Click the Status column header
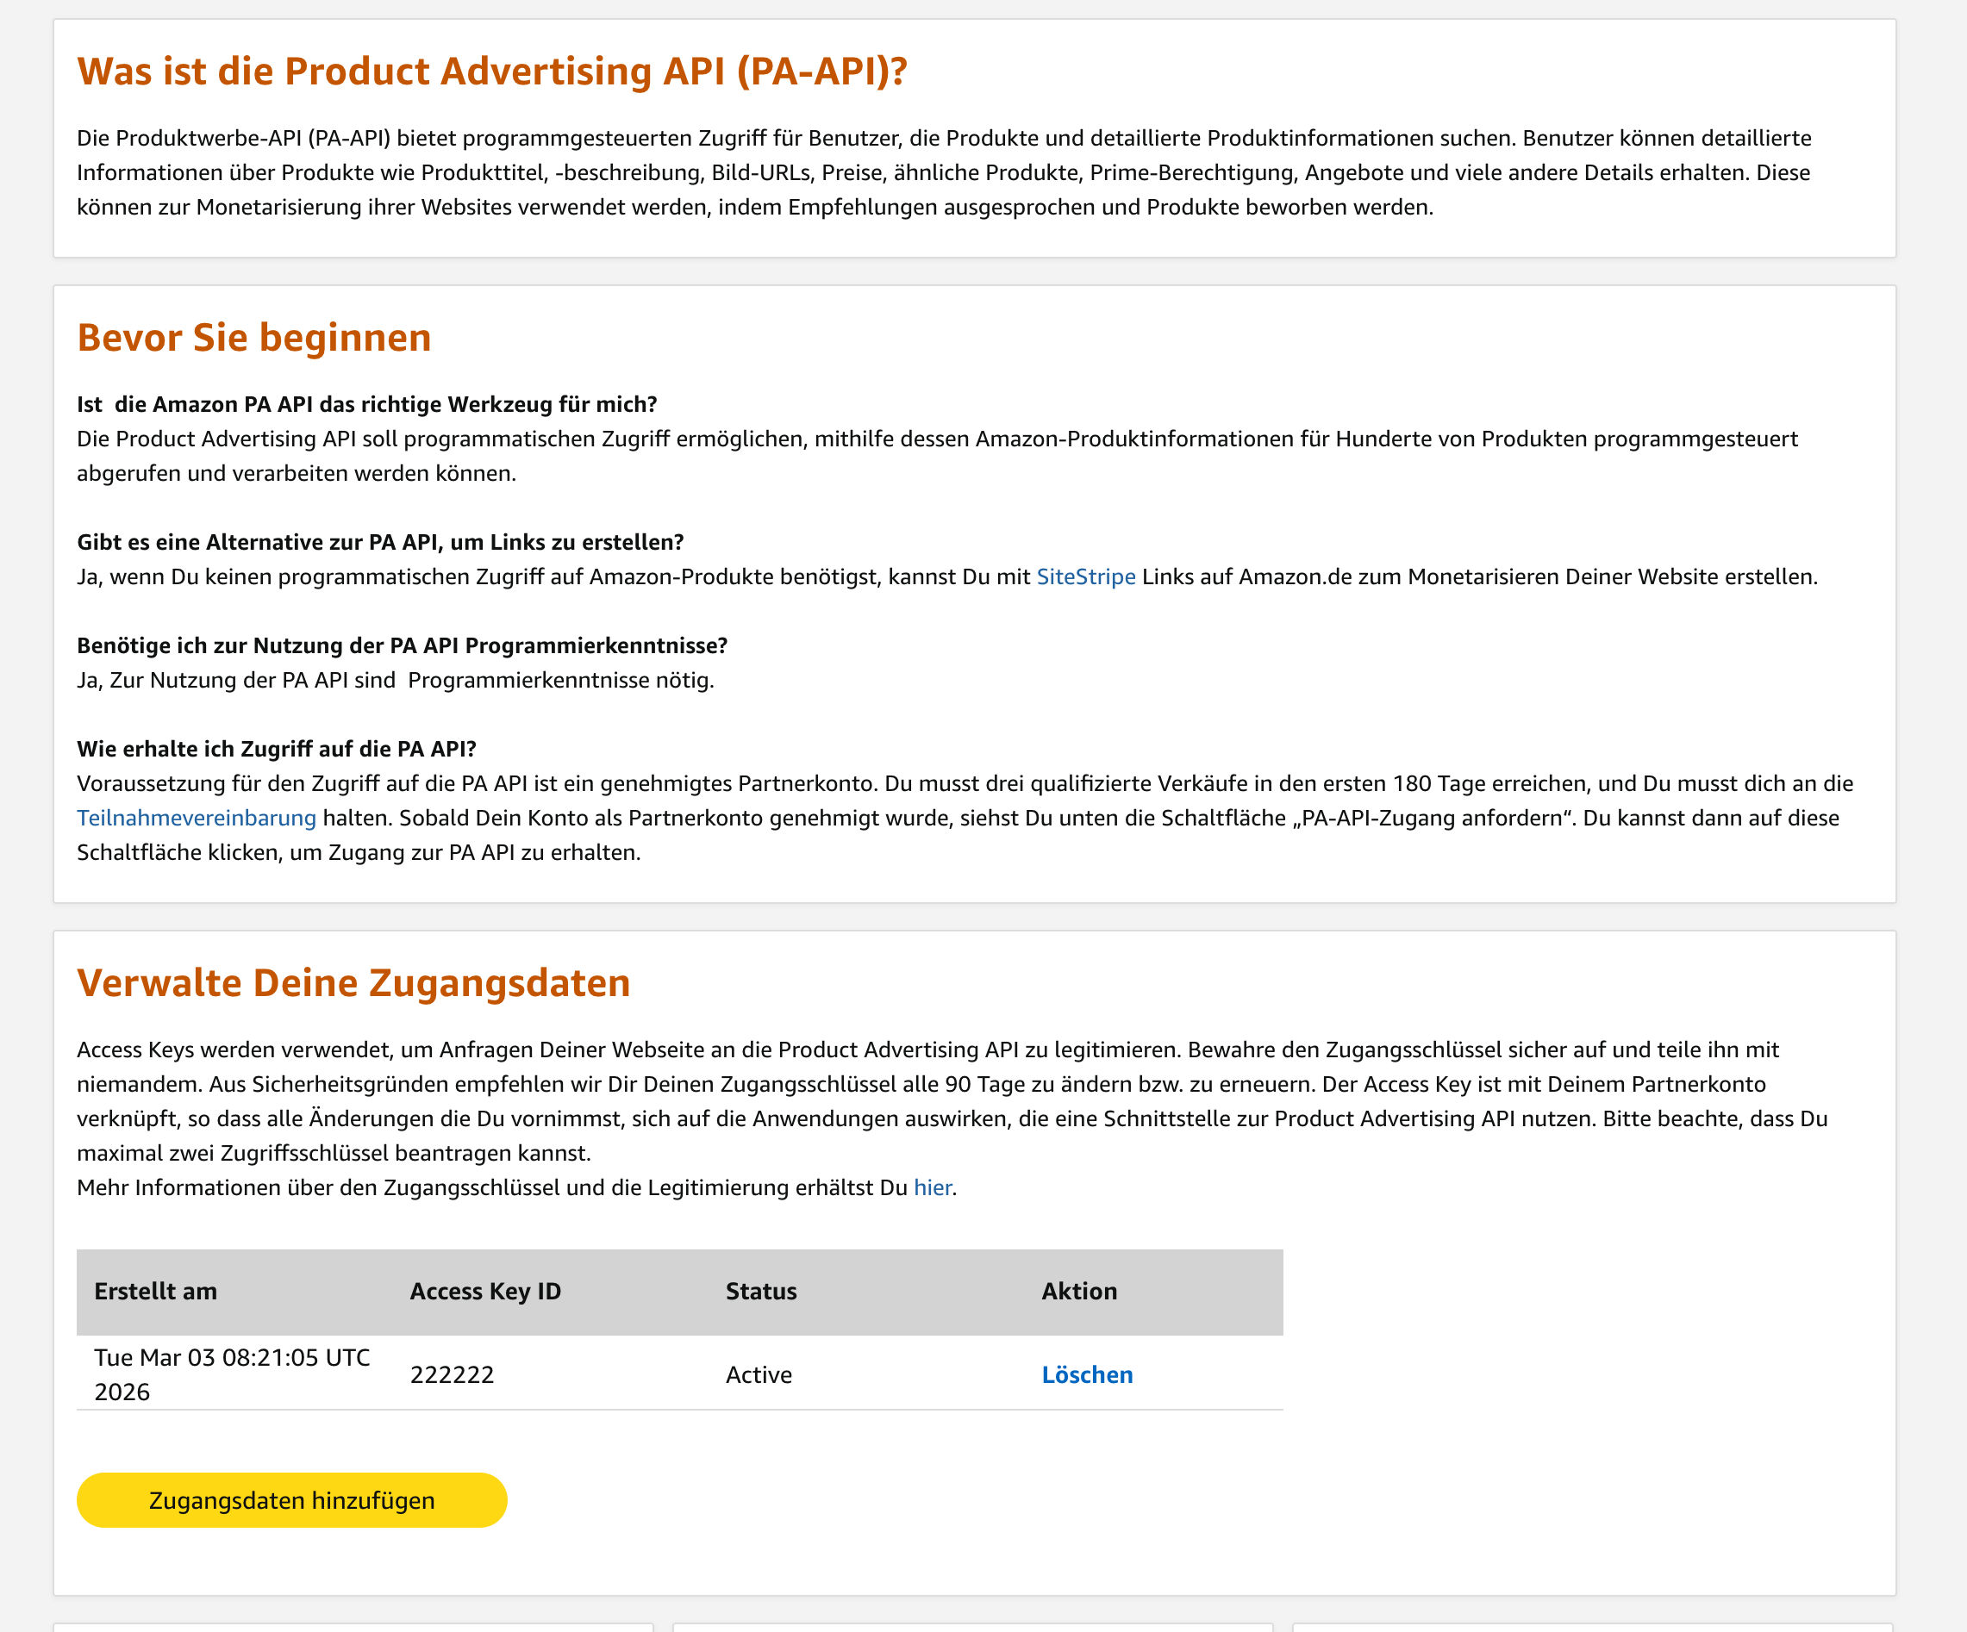This screenshot has height=1632, width=1967. (759, 1291)
